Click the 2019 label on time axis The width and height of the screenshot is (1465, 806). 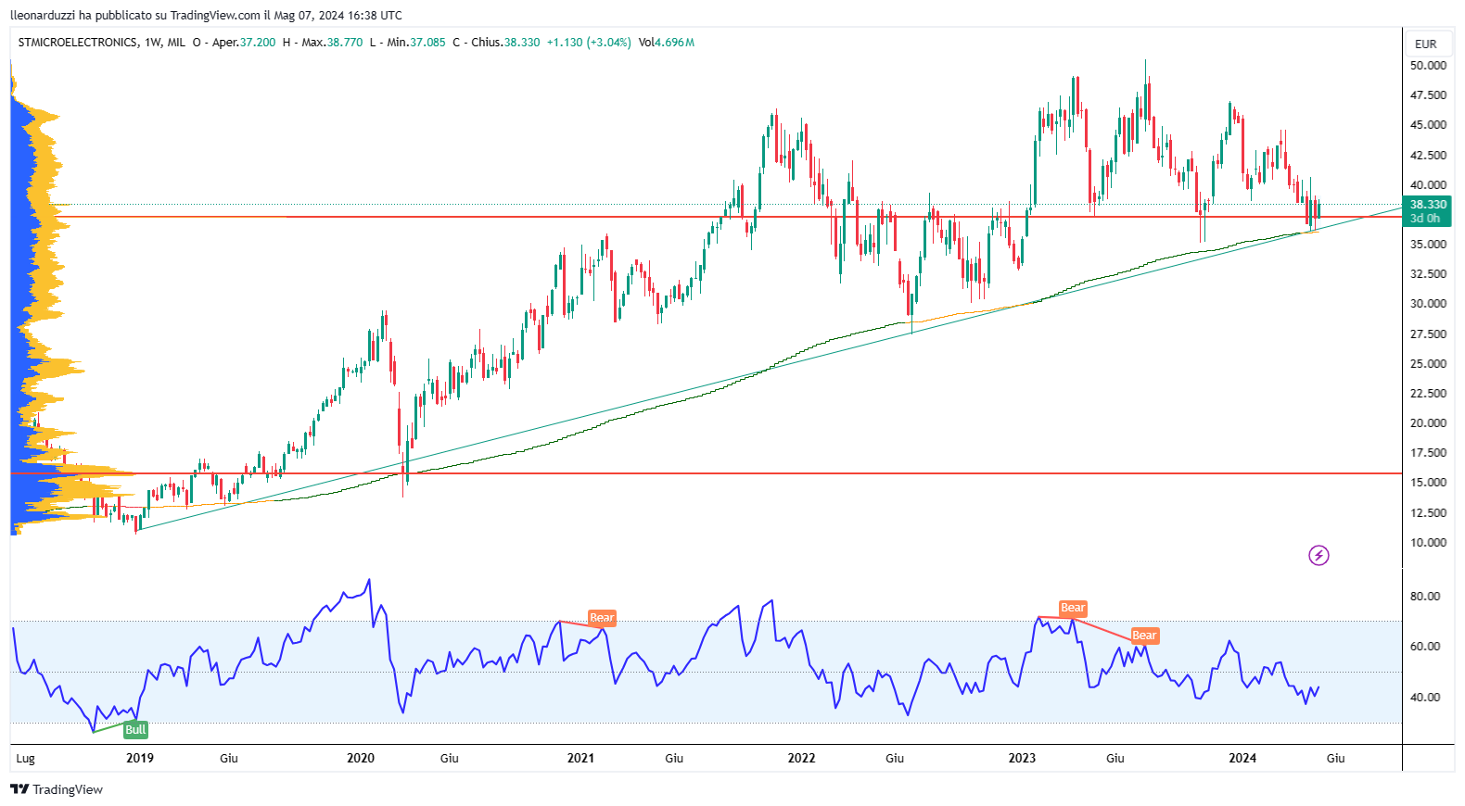pos(140,758)
